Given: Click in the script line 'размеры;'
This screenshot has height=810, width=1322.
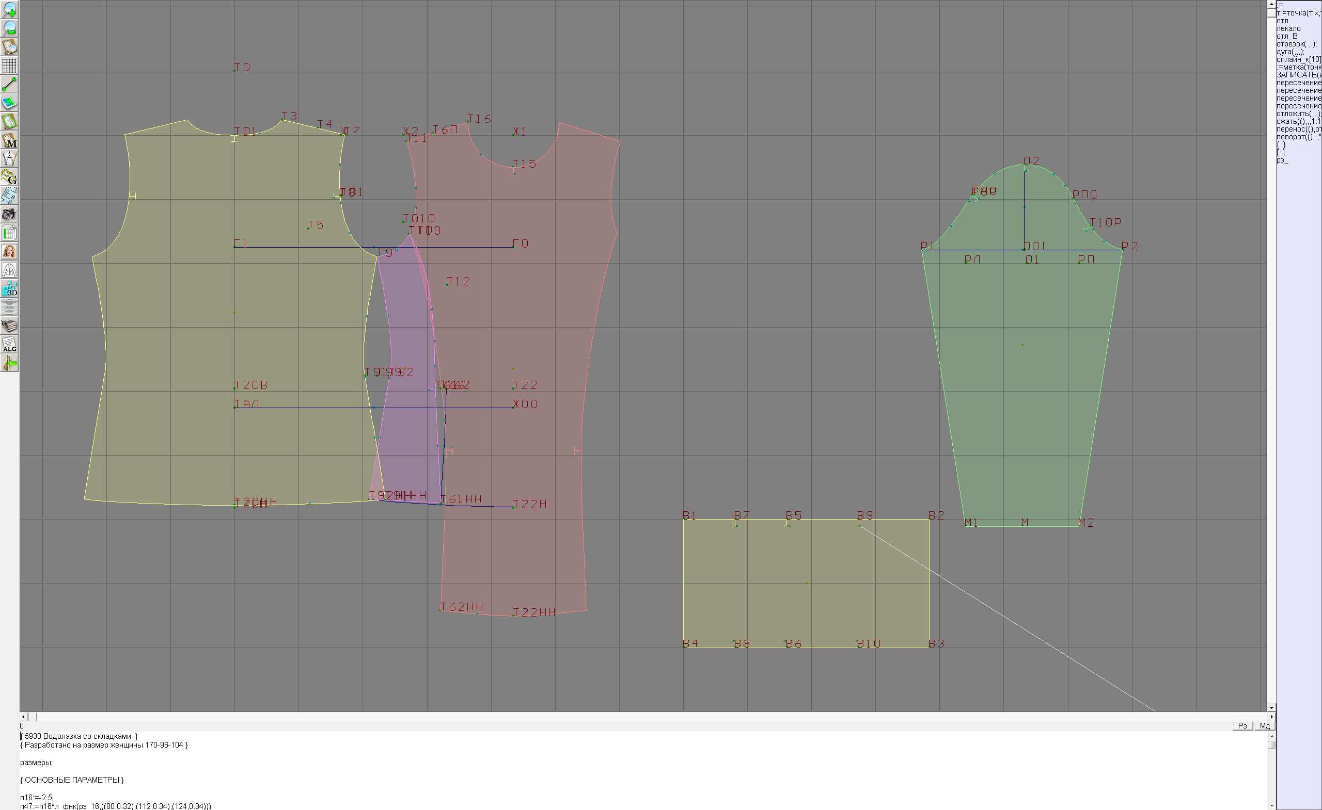Looking at the screenshot, I should point(37,763).
